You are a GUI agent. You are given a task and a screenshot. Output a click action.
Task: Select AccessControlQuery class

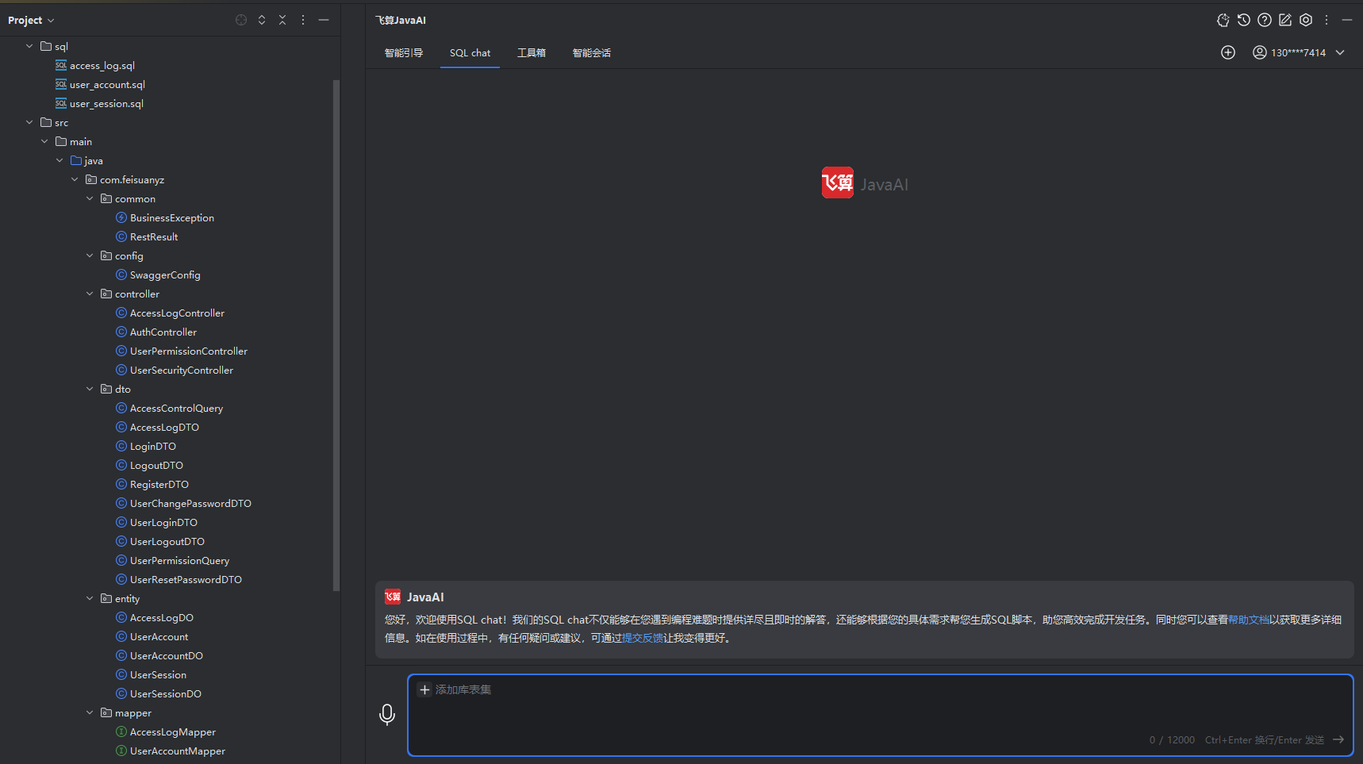[x=176, y=408]
